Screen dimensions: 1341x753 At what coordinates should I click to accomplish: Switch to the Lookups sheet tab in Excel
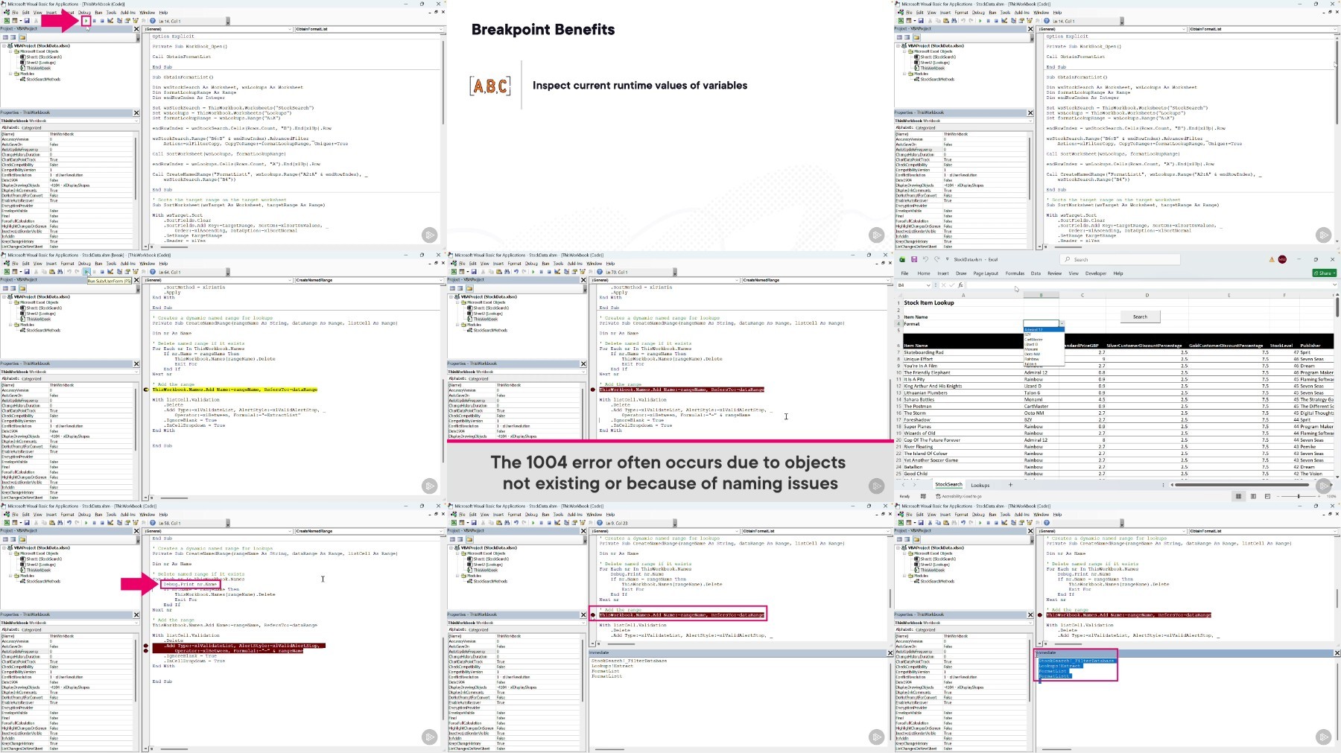pyautogui.click(x=980, y=486)
